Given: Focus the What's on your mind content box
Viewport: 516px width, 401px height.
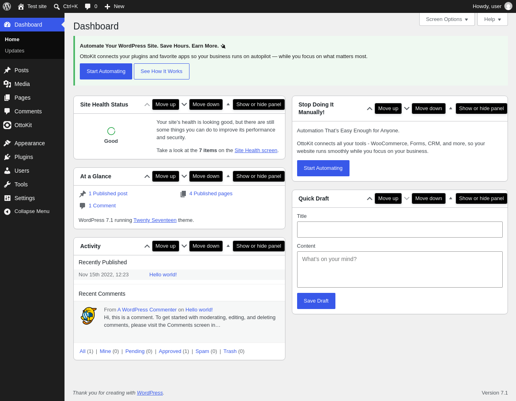Looking at the screenshot, I should [400, 269].
